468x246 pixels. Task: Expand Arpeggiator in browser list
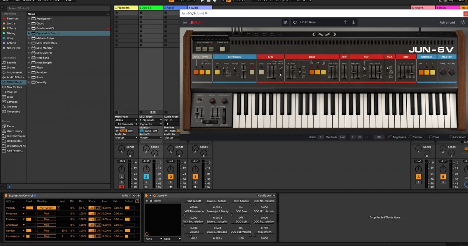click(x=29, y=18)
